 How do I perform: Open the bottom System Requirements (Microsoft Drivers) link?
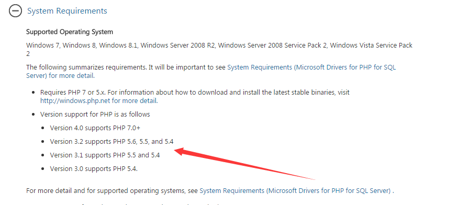click(295, 190)
